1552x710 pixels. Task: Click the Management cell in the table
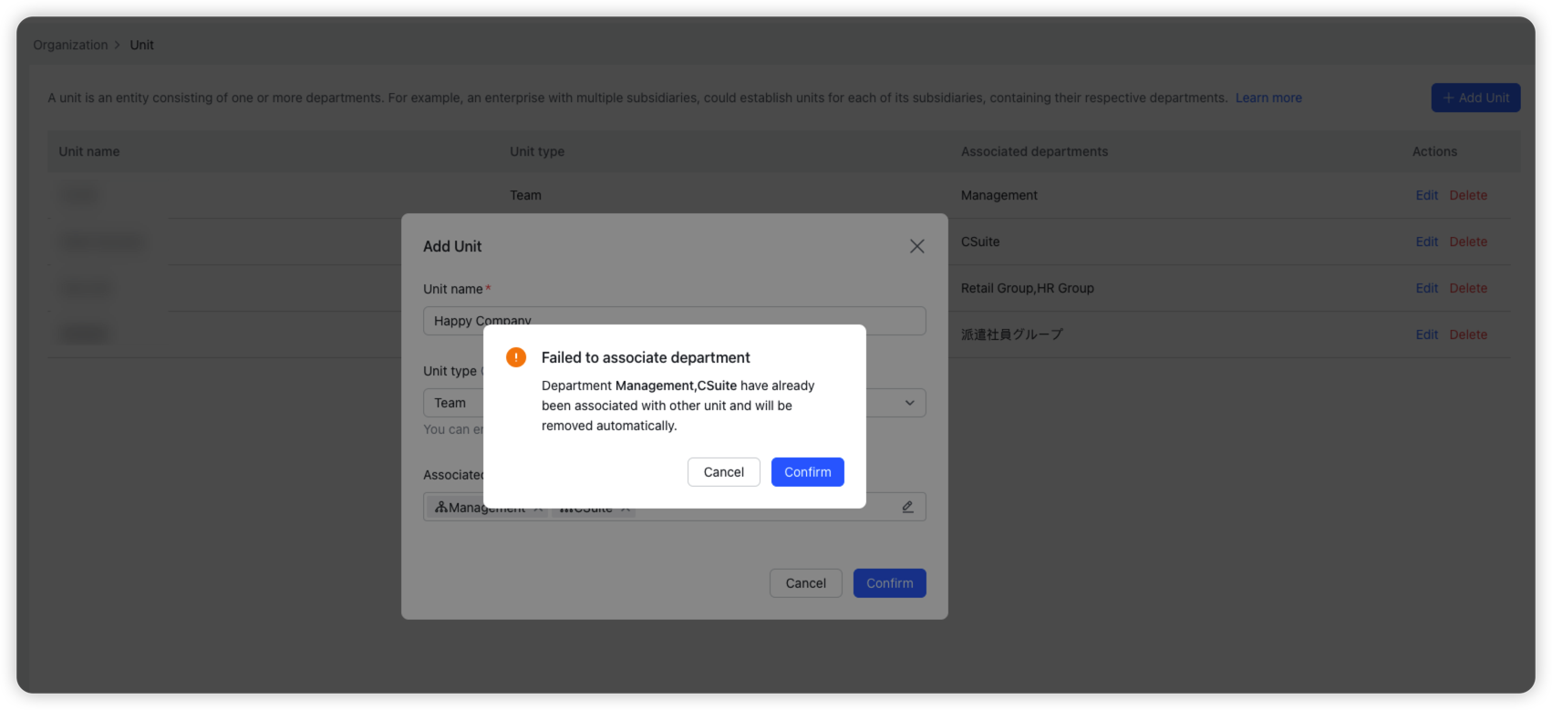tap(998, 195)
